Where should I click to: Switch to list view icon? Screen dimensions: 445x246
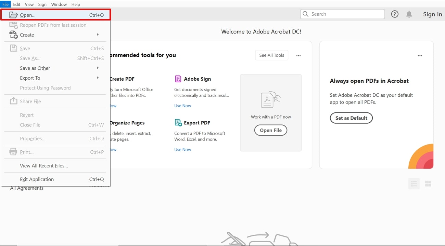pos(414,184)
